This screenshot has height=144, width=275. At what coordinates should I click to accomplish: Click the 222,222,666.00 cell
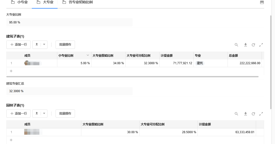pyautogui.click(x=244, y=63)
